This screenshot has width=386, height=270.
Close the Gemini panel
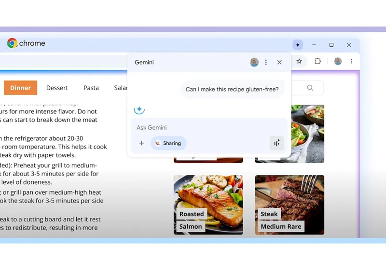[x=279, y=62]
